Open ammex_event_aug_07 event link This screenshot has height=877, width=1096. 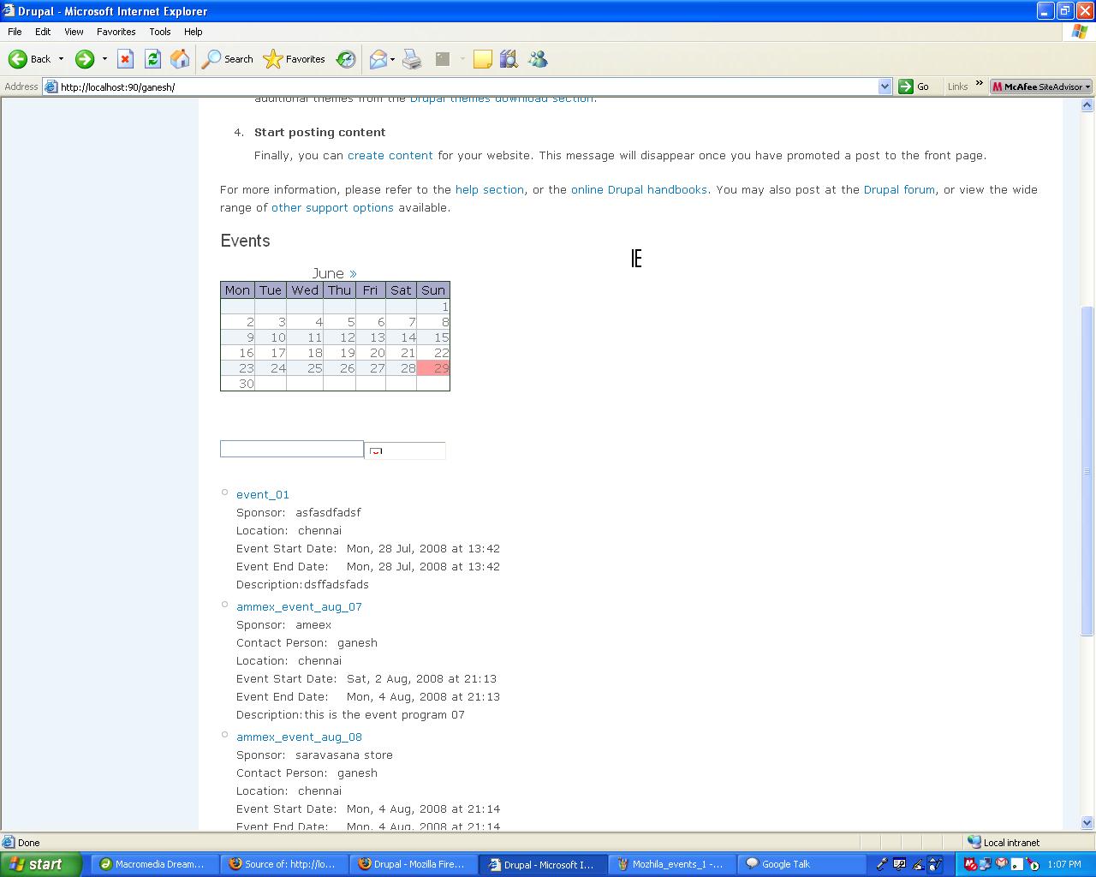click(299, 606)
